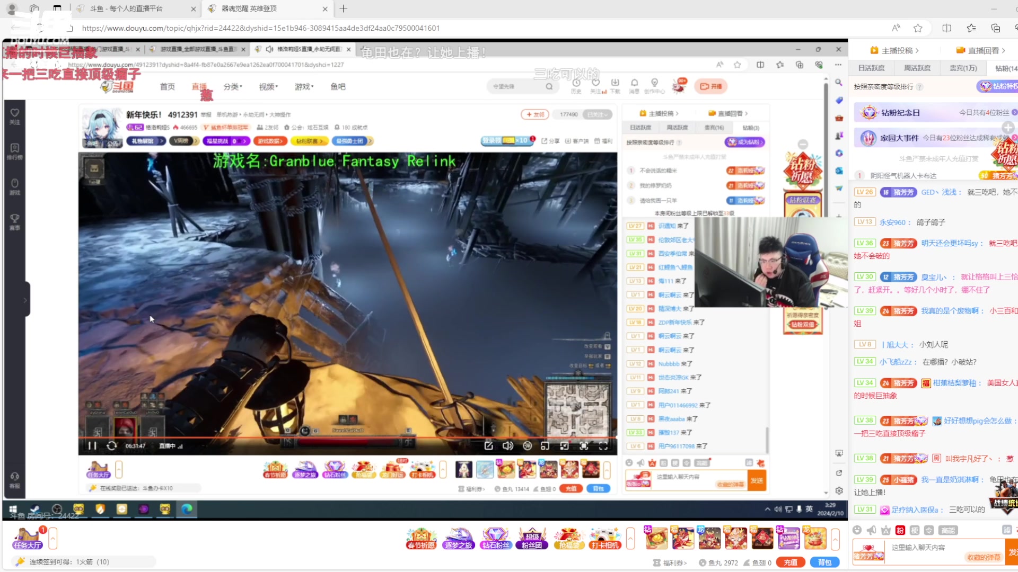Open the 福利券 link in the outer page

click(670, 562)
